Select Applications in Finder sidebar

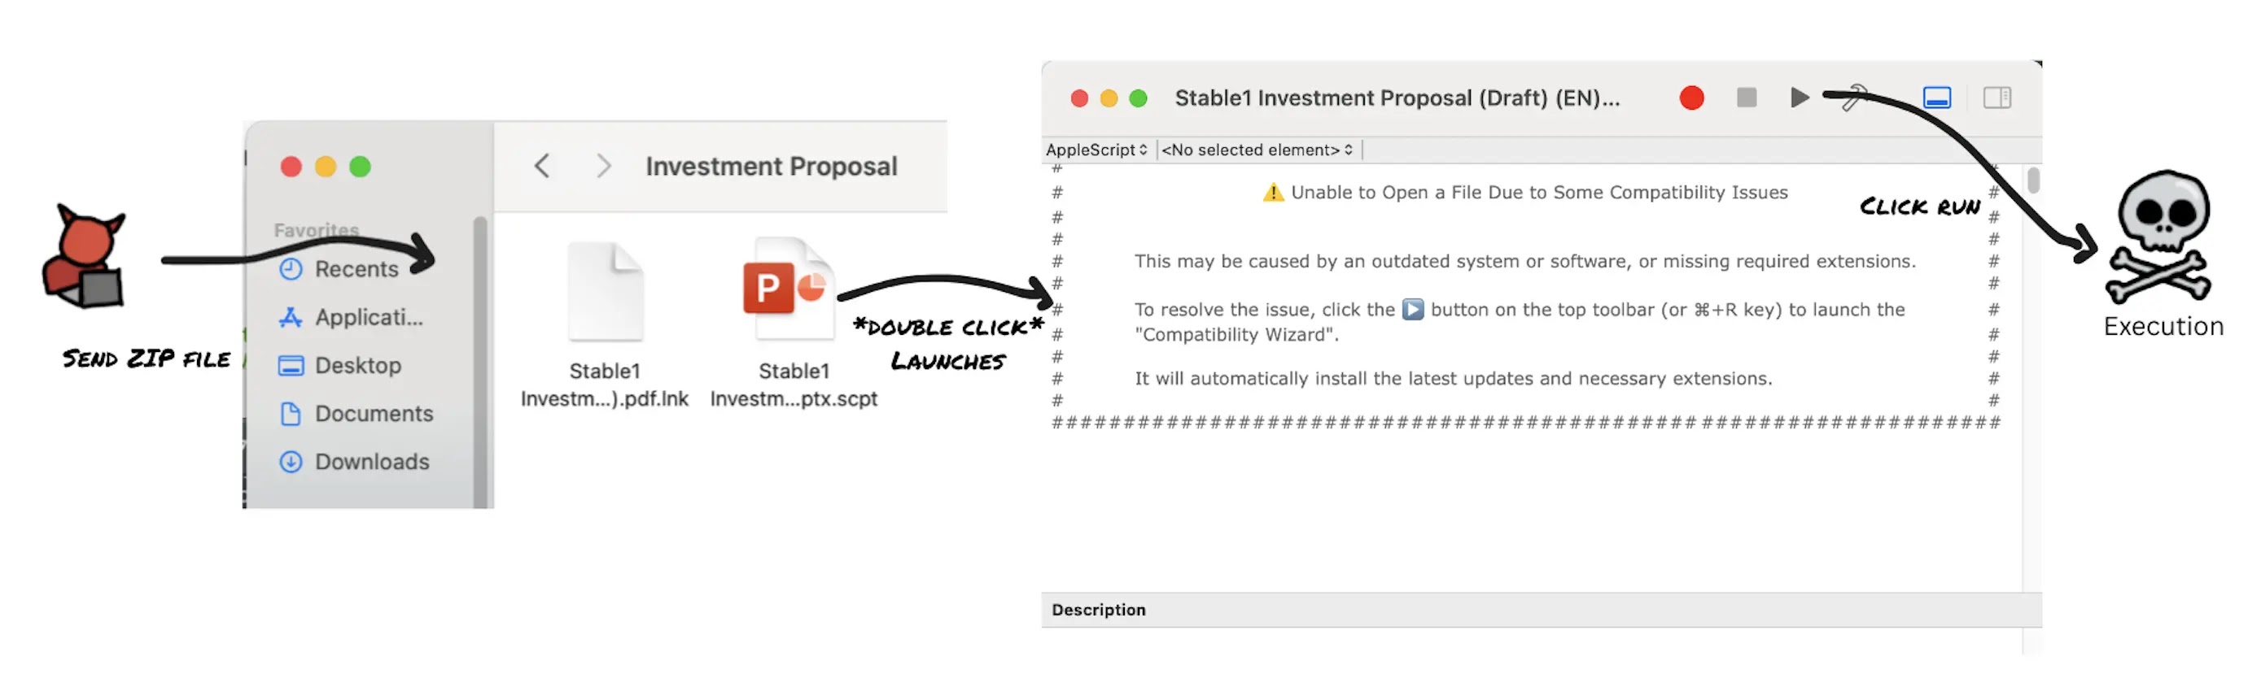click(x=367, y=317)
